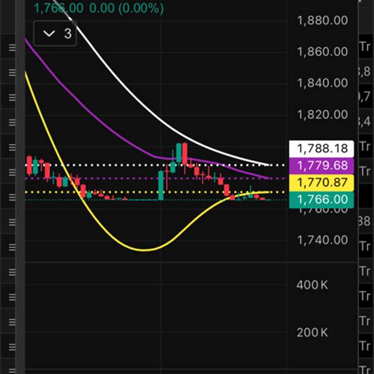Click the 1,880.00 price axis value
374x374 pixels.
point(322,21)
